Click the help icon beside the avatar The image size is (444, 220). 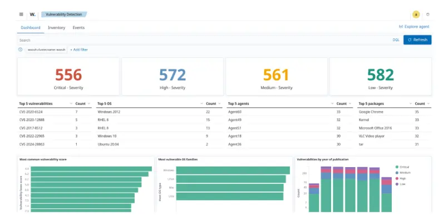(427, 14)
